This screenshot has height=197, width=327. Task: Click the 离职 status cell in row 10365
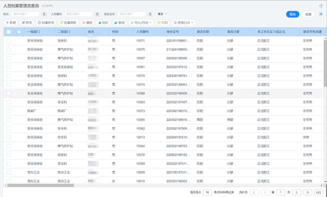click(x=200, y=120)
